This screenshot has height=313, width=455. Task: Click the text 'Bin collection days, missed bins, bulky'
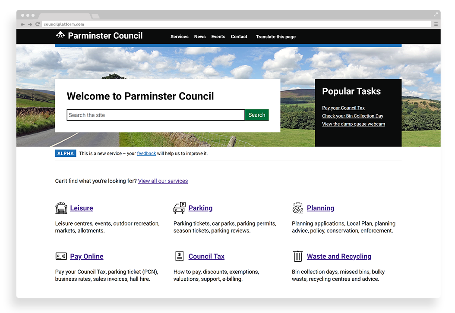click(338, 272)
